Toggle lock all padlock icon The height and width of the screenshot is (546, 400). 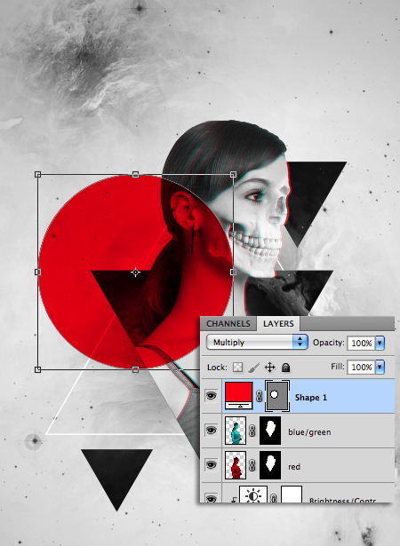[285, 367]
